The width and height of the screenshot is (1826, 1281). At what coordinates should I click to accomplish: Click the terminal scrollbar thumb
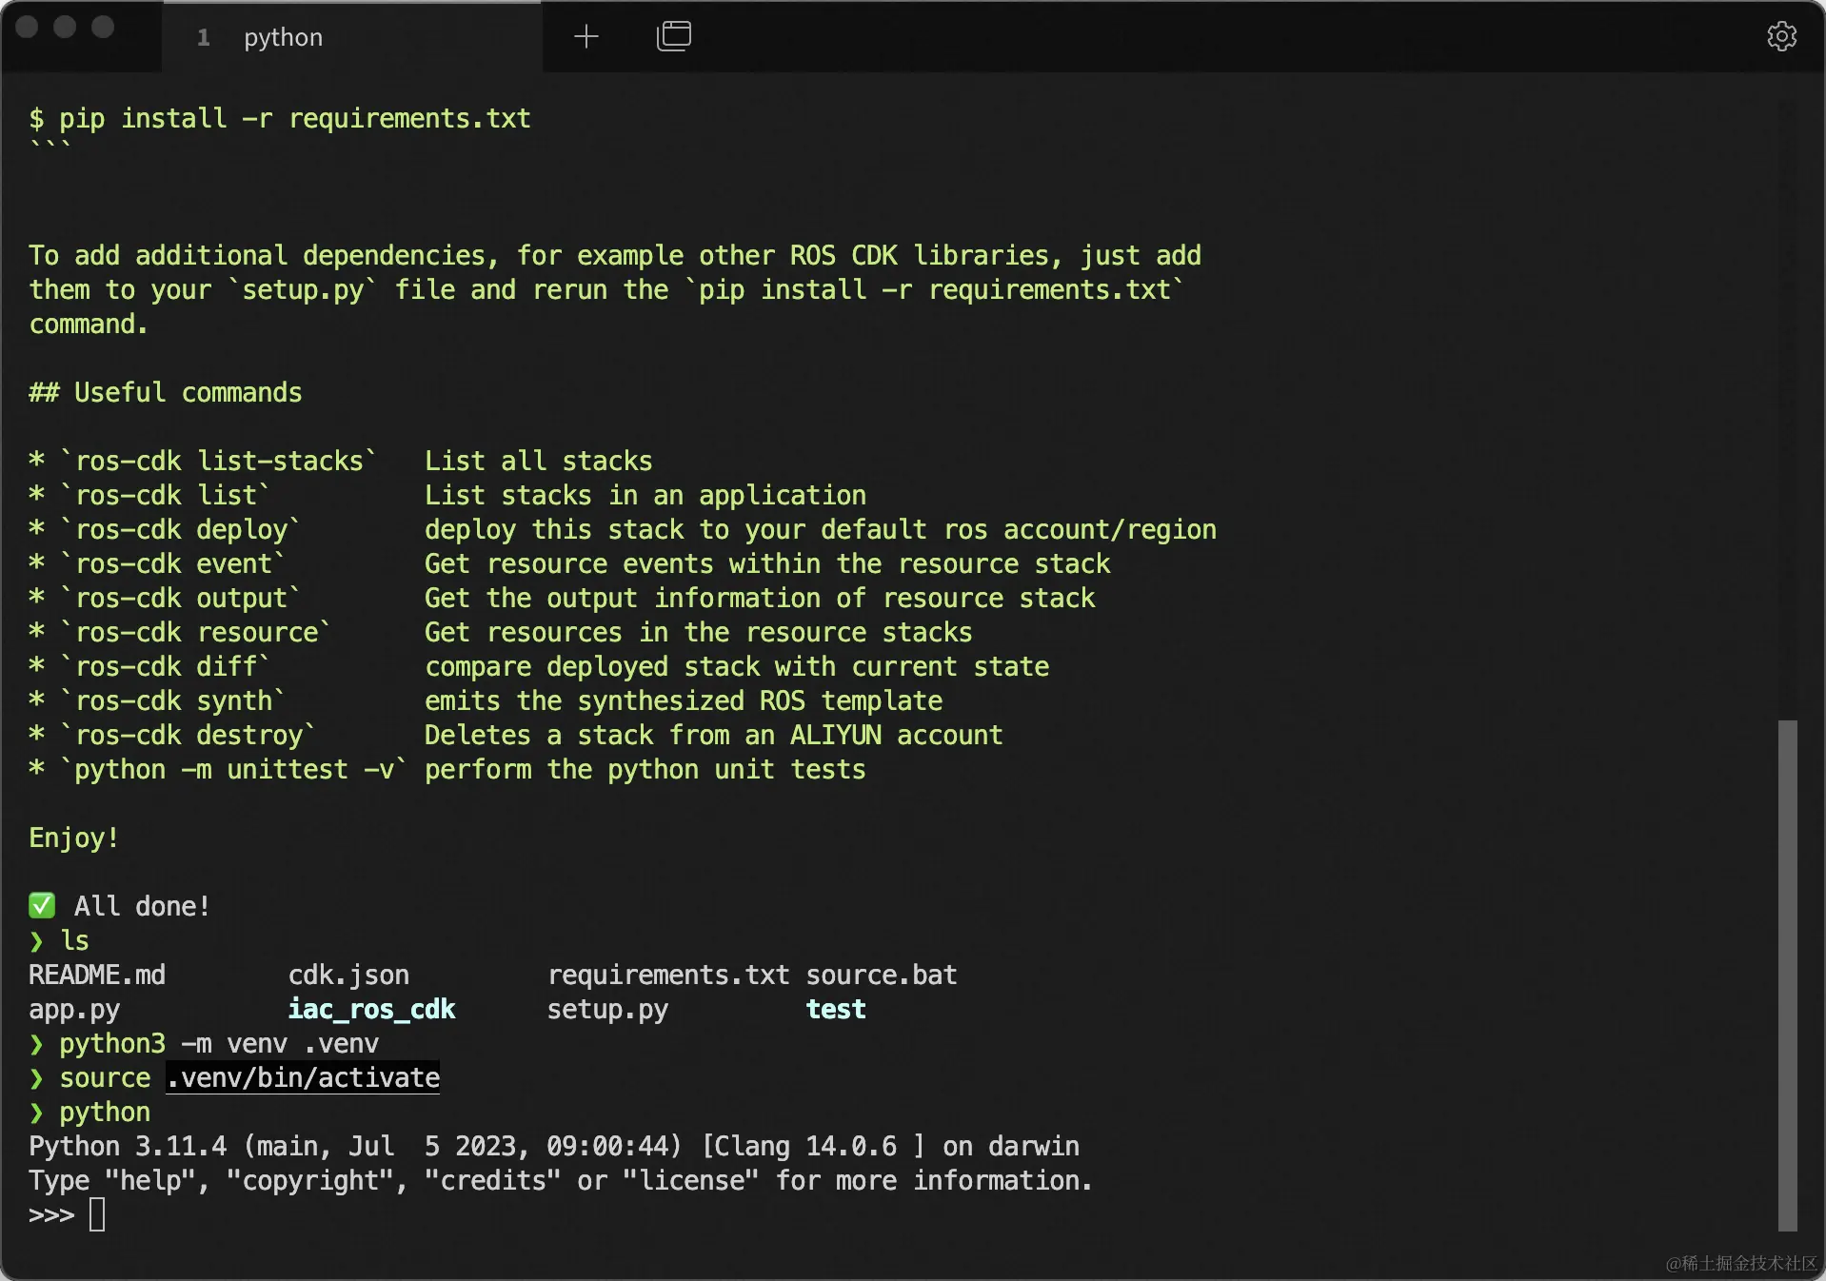[1787, 976]
